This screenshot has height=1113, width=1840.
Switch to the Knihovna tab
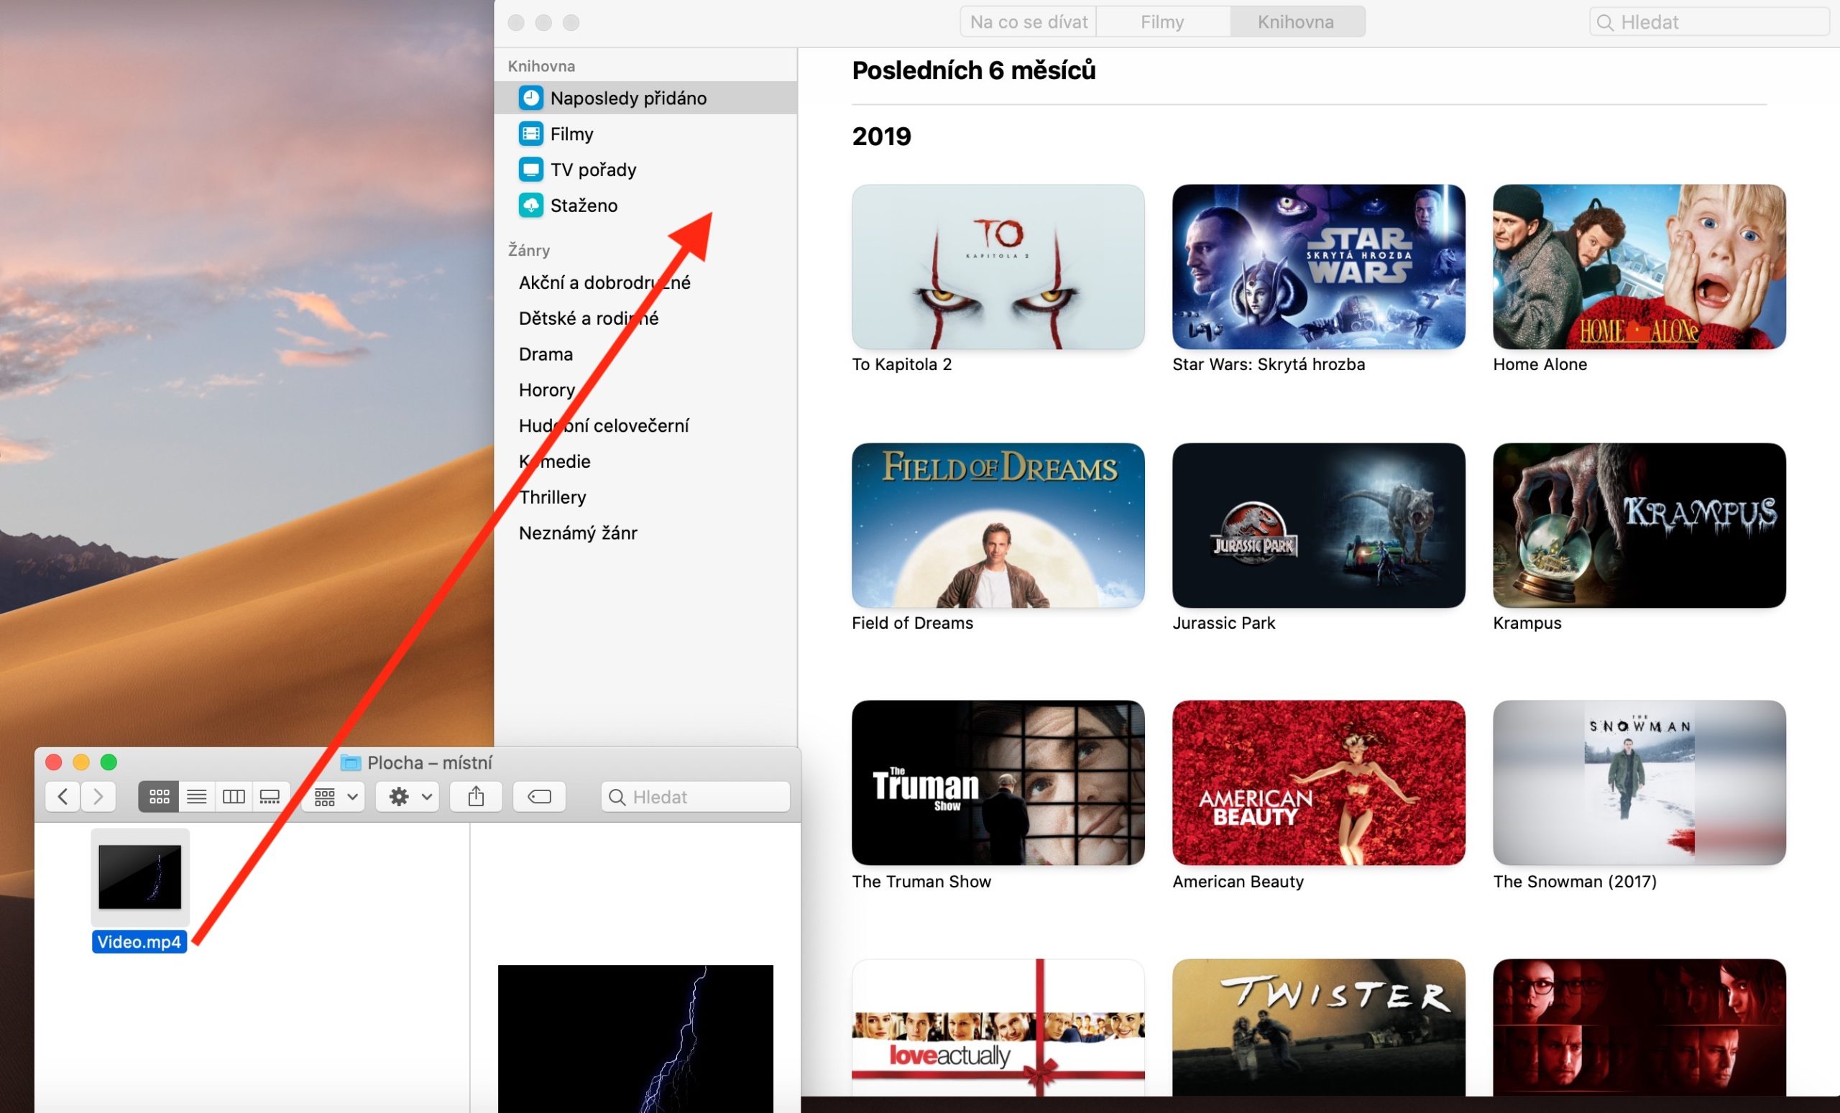tap(1297, 22)
